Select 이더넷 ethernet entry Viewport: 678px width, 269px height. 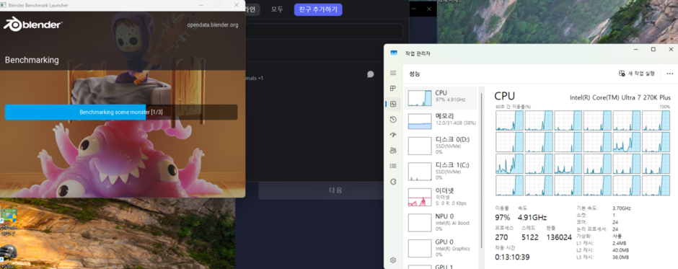[441, 197]
